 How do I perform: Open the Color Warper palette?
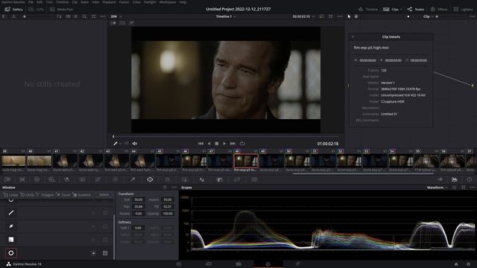[116, 179]
